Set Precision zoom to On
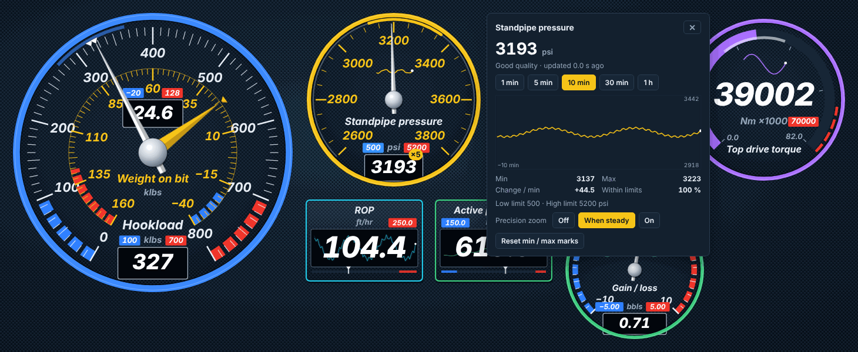The image size is (858, 352). click(x=649, y=221)
